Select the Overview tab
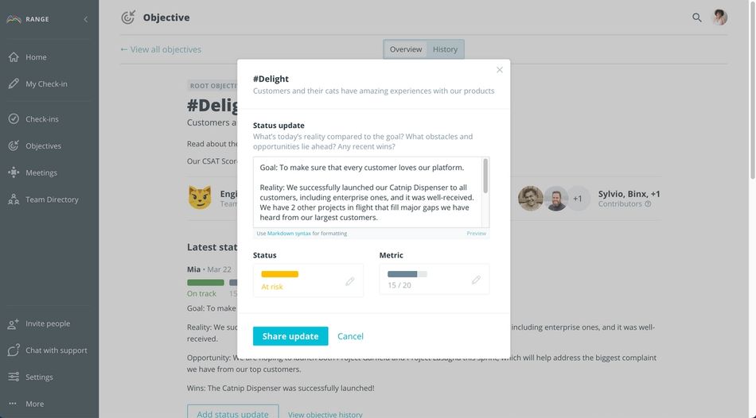The width and height of the screenshot is (756, 418). tap(406, 49)
